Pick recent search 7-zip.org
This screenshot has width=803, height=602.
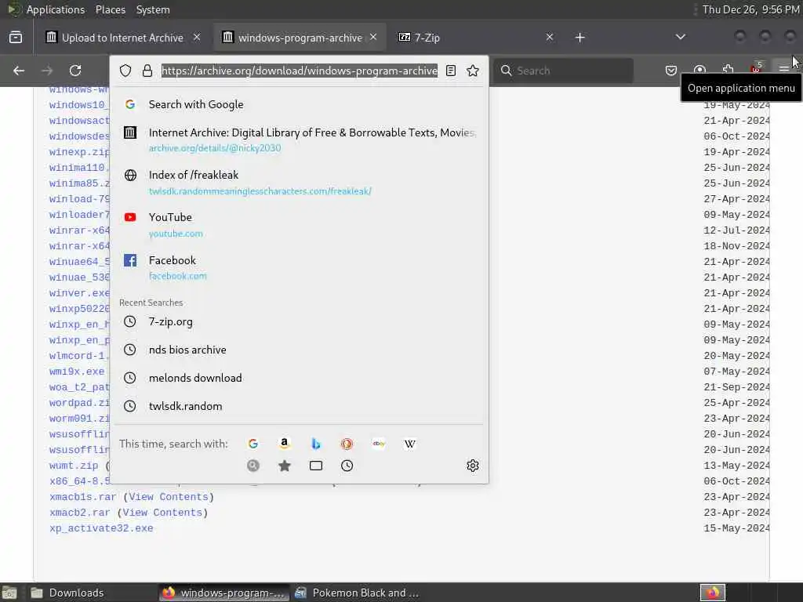point(299,321)
